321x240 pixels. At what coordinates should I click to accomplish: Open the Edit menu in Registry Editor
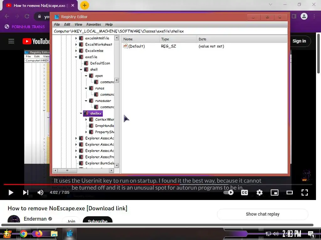(x=67, y=24)
